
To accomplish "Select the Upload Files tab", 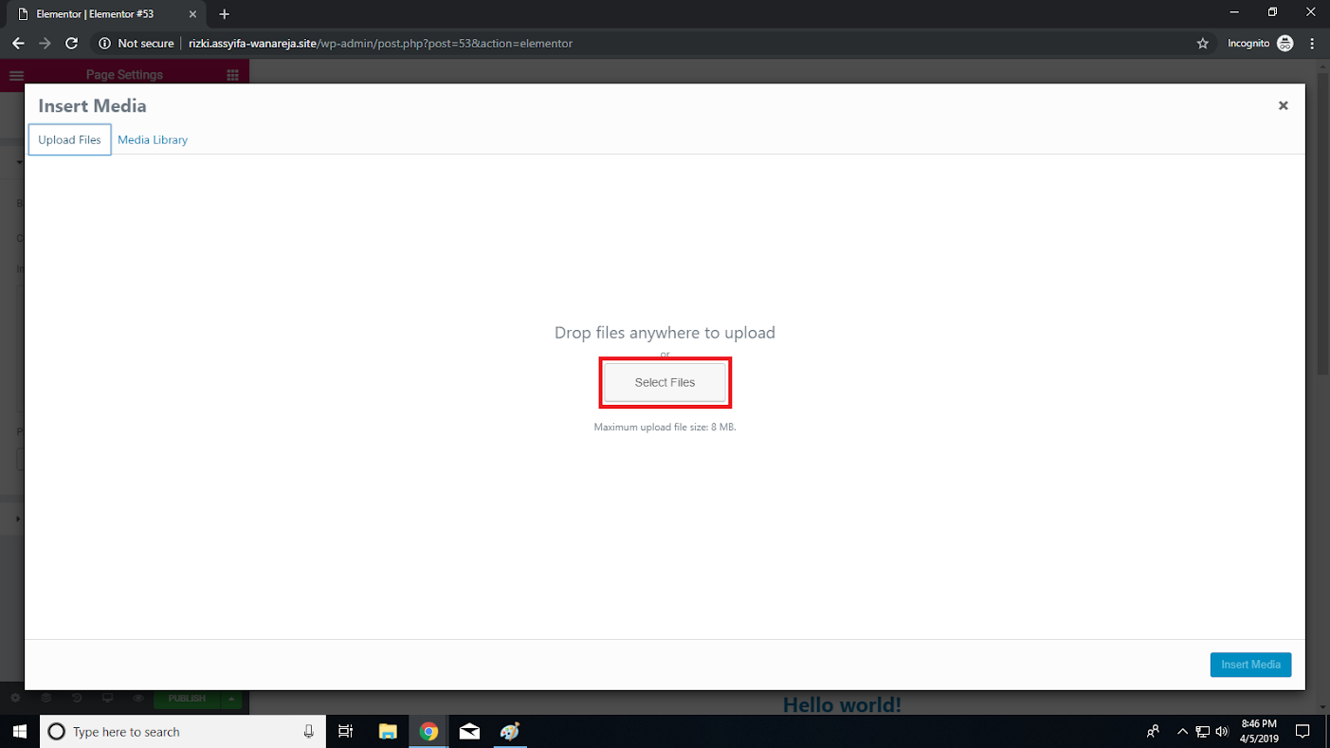I will (69, 139).
